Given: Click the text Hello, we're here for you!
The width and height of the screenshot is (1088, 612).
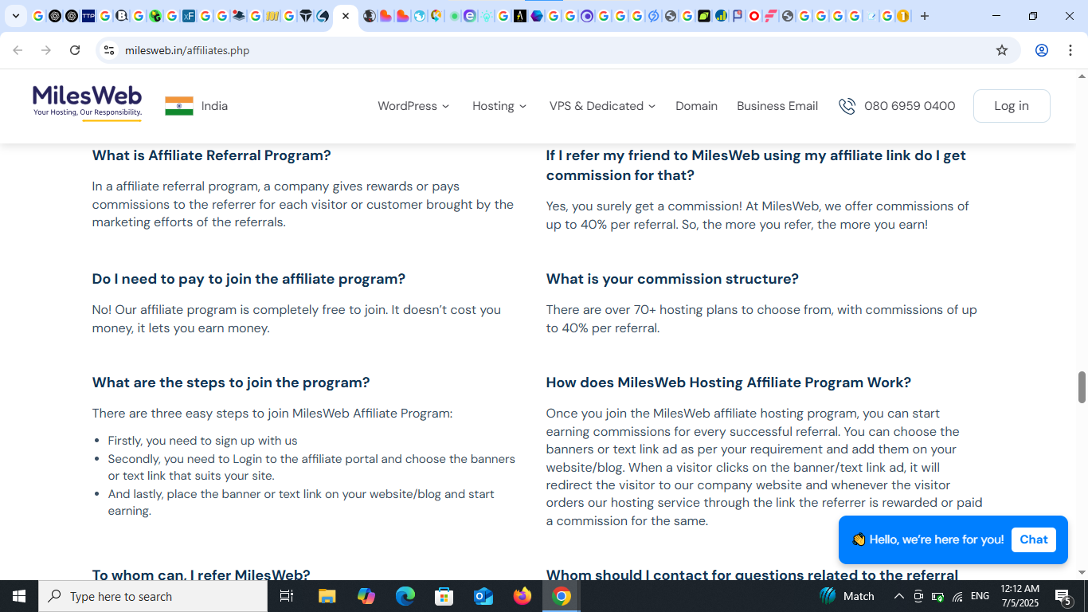Looking at the screenshot, I should tap(937, 539).
